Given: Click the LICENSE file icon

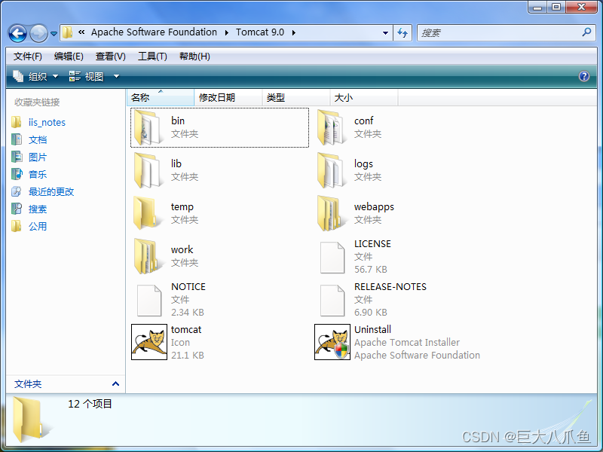Looking at the screenshot, I should click(332, 258).
